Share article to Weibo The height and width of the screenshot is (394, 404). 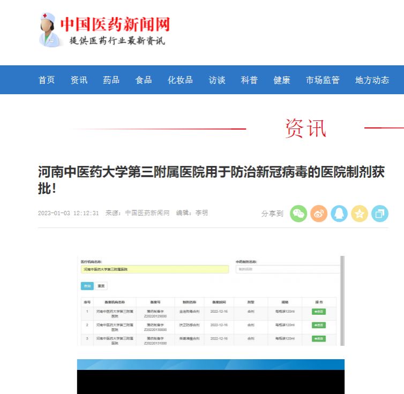(319, 214)
